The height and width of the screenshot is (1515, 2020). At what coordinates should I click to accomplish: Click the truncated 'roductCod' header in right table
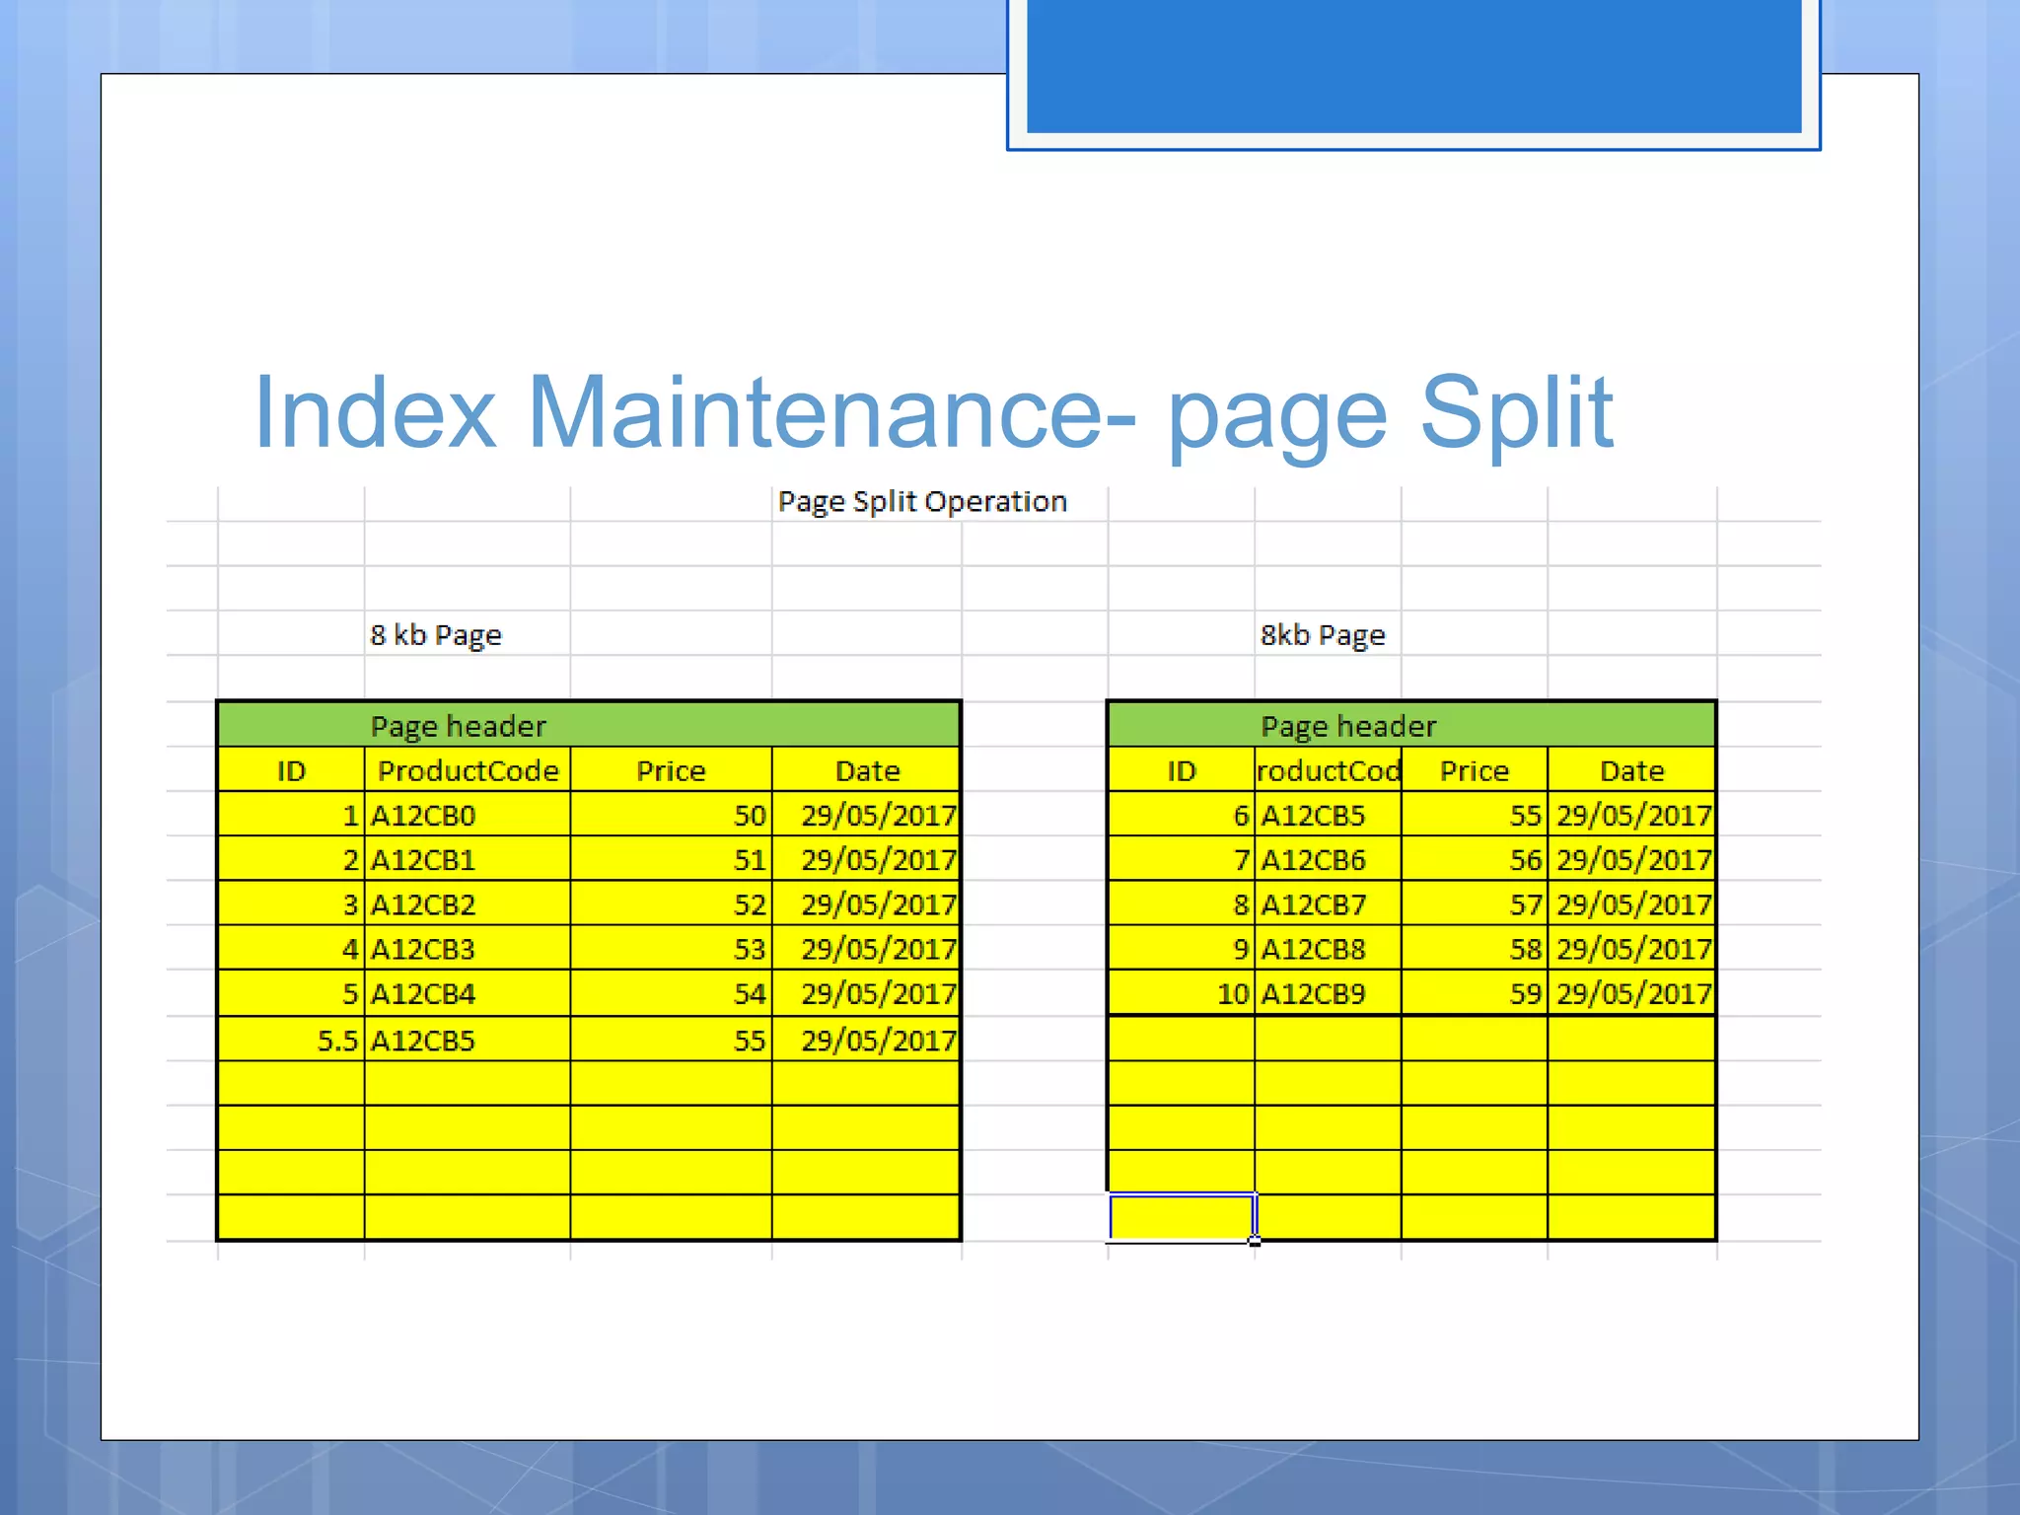(x=1328, y=769)
